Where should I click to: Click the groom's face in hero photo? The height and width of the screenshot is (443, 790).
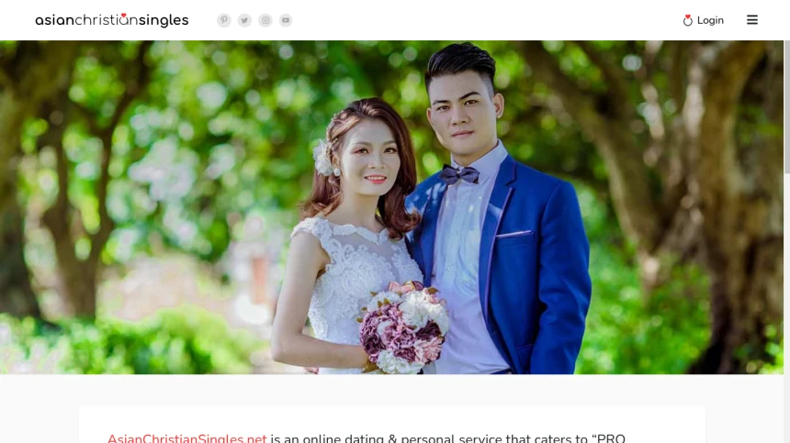pyautogui.click(x=464, y=113)
